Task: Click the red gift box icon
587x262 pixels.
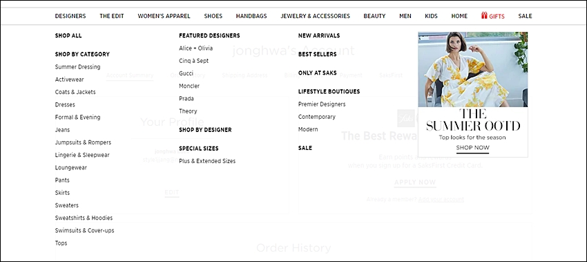Action: [484, 15]
